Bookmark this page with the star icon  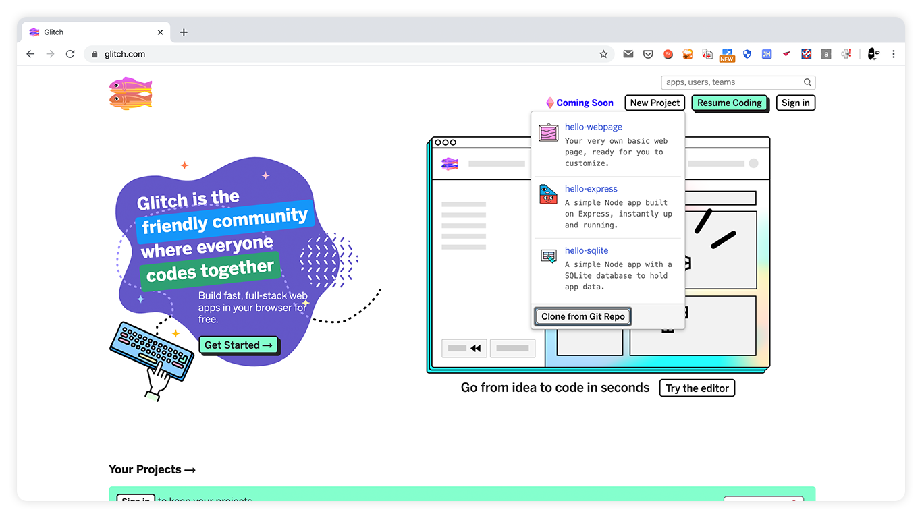pyautogui.click(x=603, y=54)
